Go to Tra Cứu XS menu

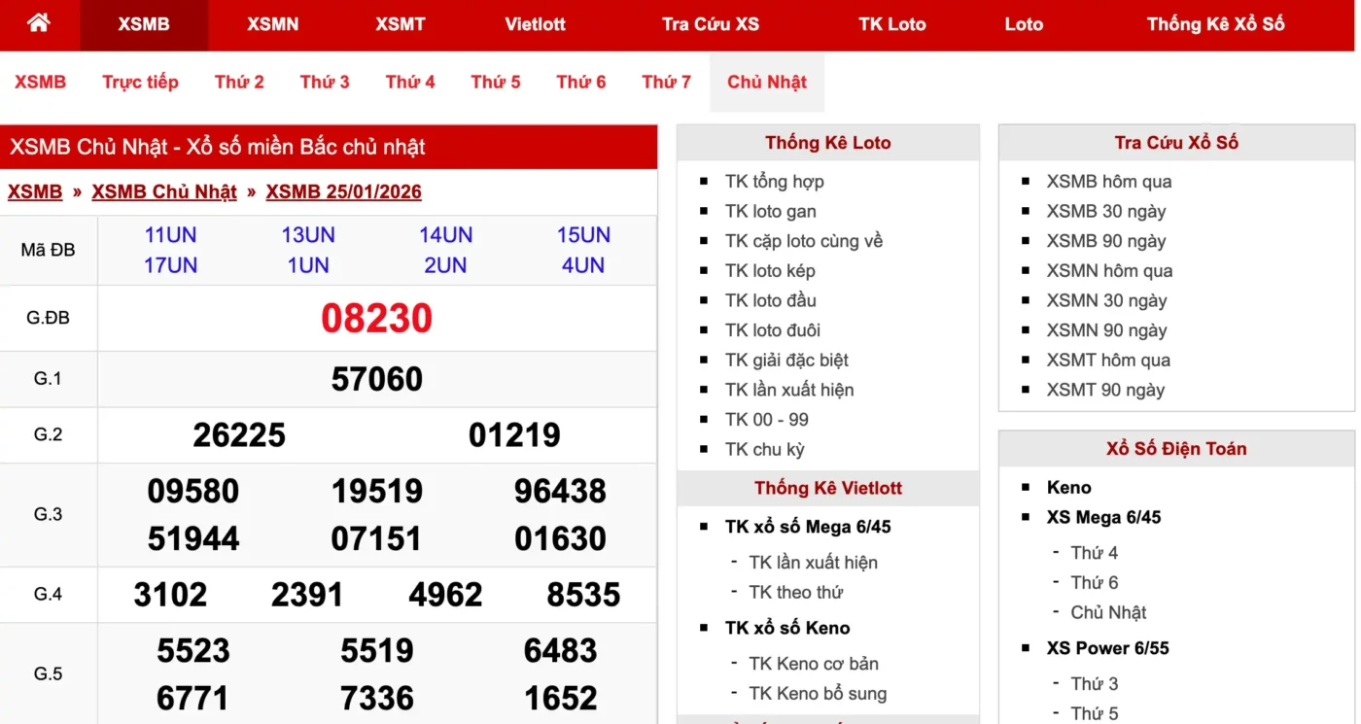point(710,24)
